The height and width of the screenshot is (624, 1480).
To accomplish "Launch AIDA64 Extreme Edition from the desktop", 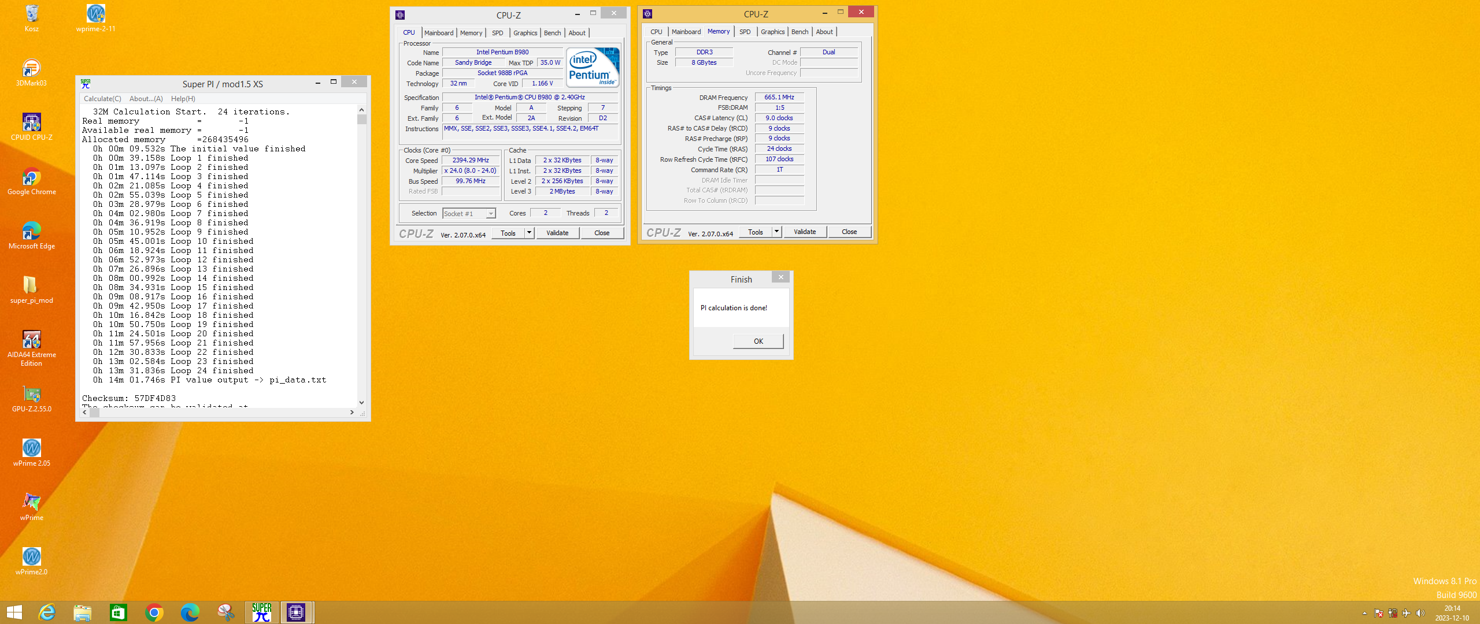I will pyautogui.click(x=32, y=348).
